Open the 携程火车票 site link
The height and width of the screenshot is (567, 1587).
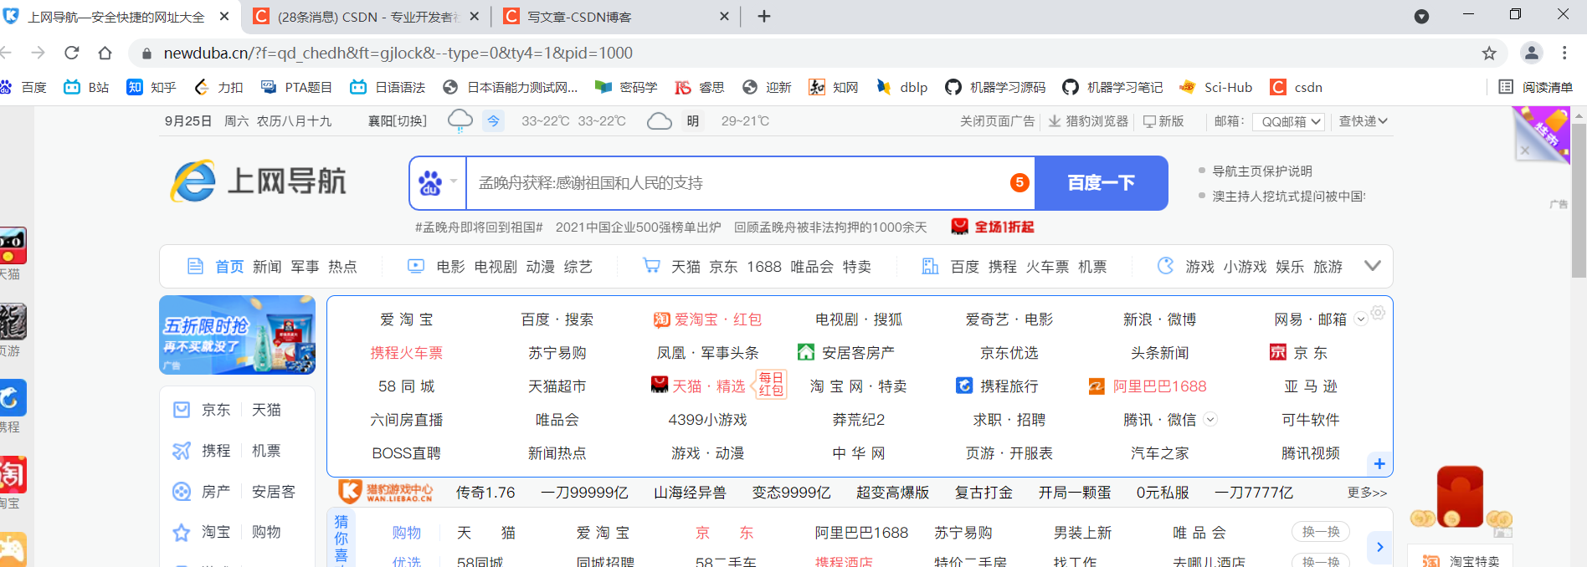pyautogui.click(x=407, y=353)
